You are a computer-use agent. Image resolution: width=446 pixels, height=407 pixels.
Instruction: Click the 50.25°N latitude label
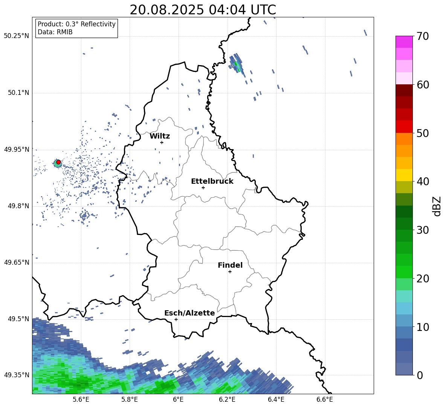pyautogui.click(x=17, y=36)
